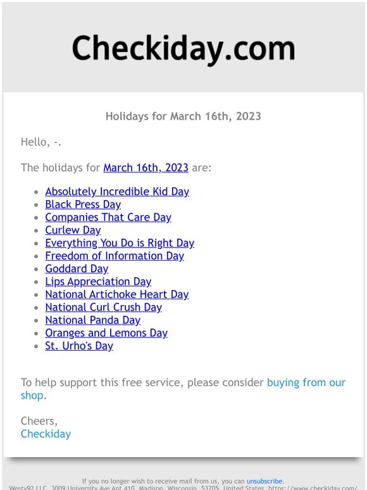The height and width of the screenshot is (490, 367).
Task: Click the Black Press Day link
Action: point(83,204)
